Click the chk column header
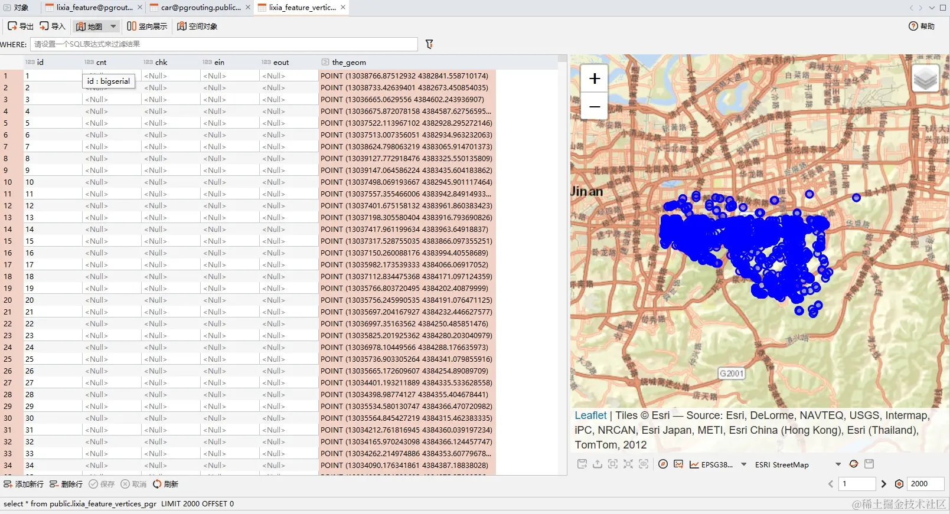This screenshot has width=950, height=514. [171, 62]
